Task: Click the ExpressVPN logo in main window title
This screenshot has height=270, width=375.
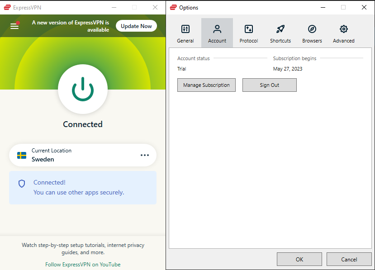Action: pos(7,7)
